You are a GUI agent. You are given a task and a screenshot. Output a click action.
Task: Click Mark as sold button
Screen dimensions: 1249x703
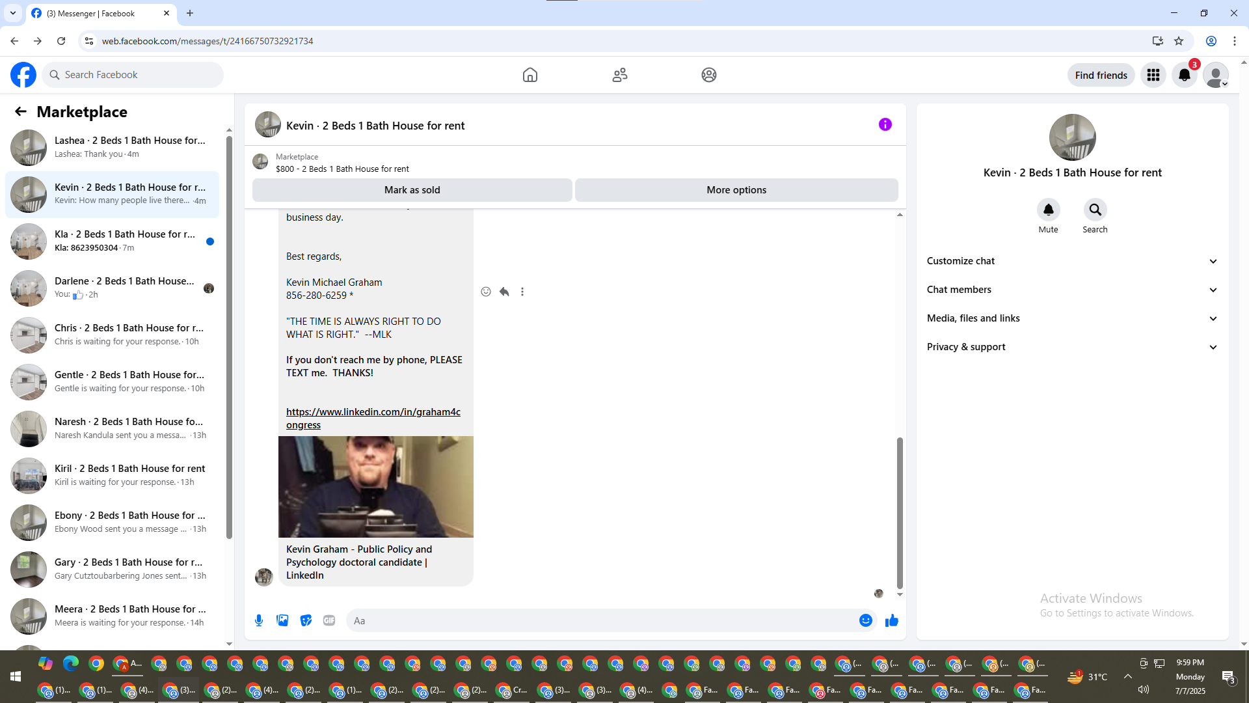[x=412, y=190]
